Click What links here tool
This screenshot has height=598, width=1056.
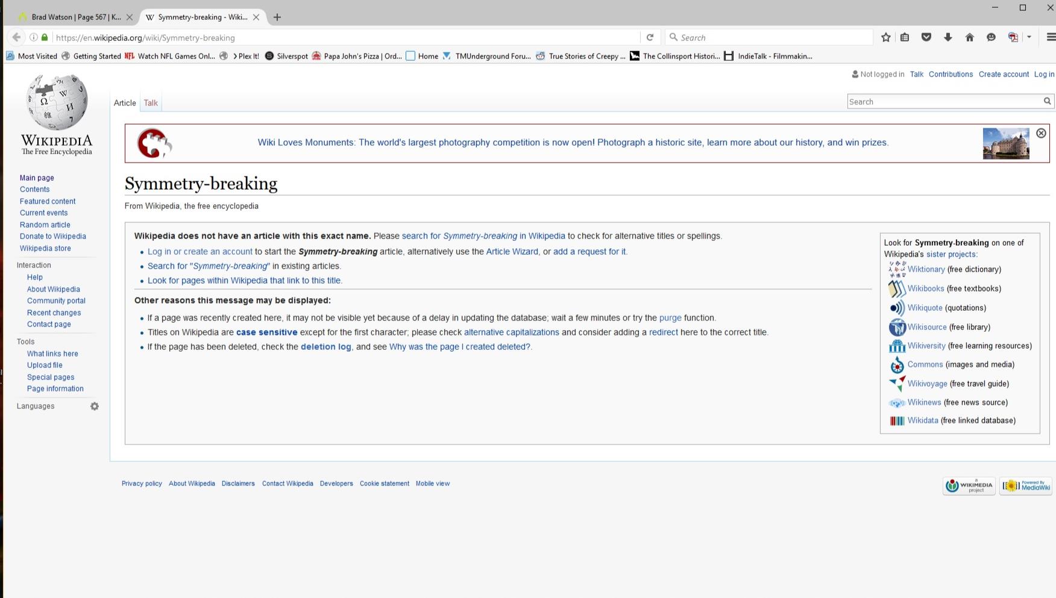[52, 354]
